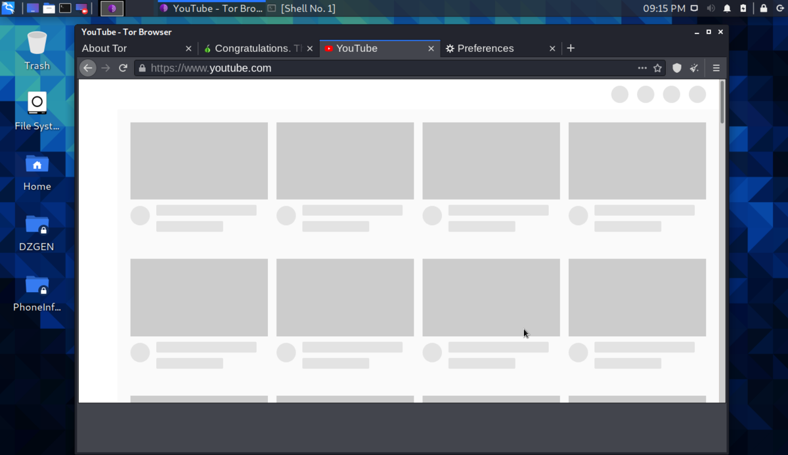Open the PhoneInf... locked folder
This screenshot has height=455, width=788.
point(37,293)
